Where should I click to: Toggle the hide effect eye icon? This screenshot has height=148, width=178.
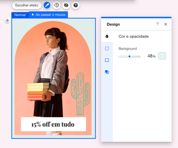66,5
